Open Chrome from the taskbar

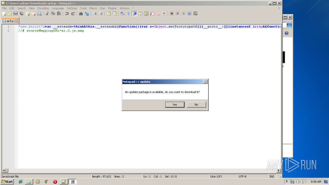point(47,182)
